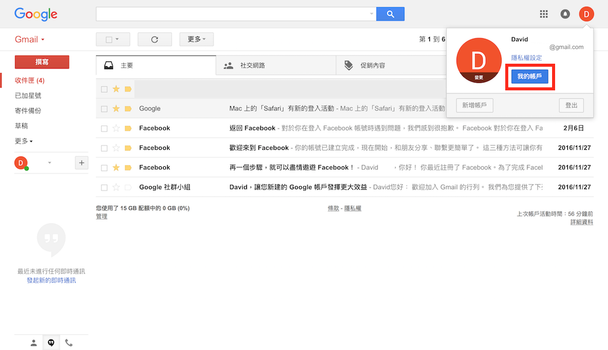Switch to the 促銷內容 tab
The height and width of the screenshot is (350, 608).
[372, 66]
